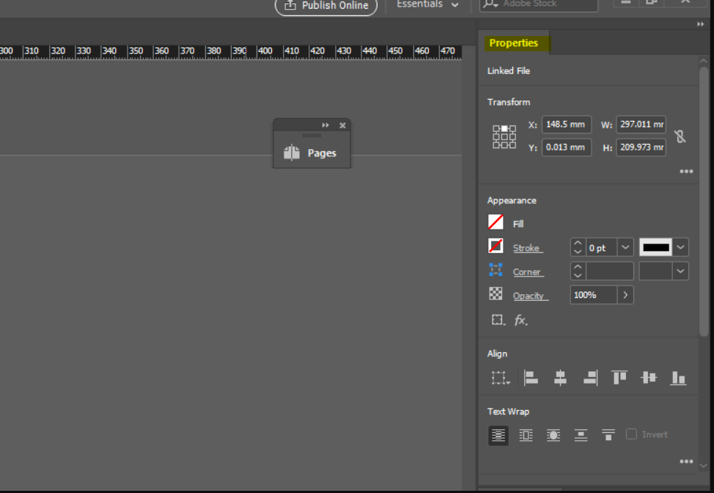
Task: Click the Opacity 100% field
Action: (x=594, y=295)
